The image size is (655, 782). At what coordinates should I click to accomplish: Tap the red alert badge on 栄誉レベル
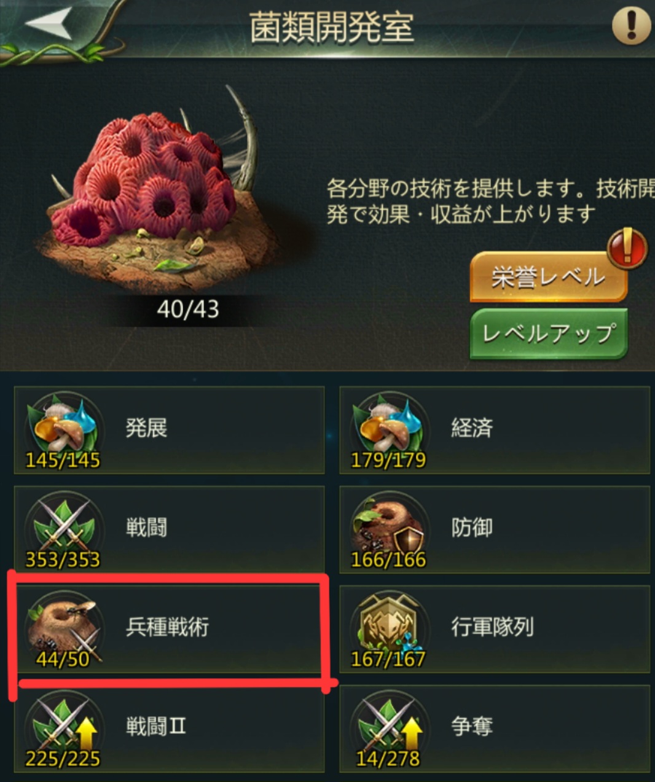click(627, 248)
